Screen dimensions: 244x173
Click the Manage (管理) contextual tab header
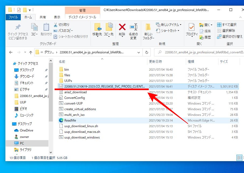(82, 10)
